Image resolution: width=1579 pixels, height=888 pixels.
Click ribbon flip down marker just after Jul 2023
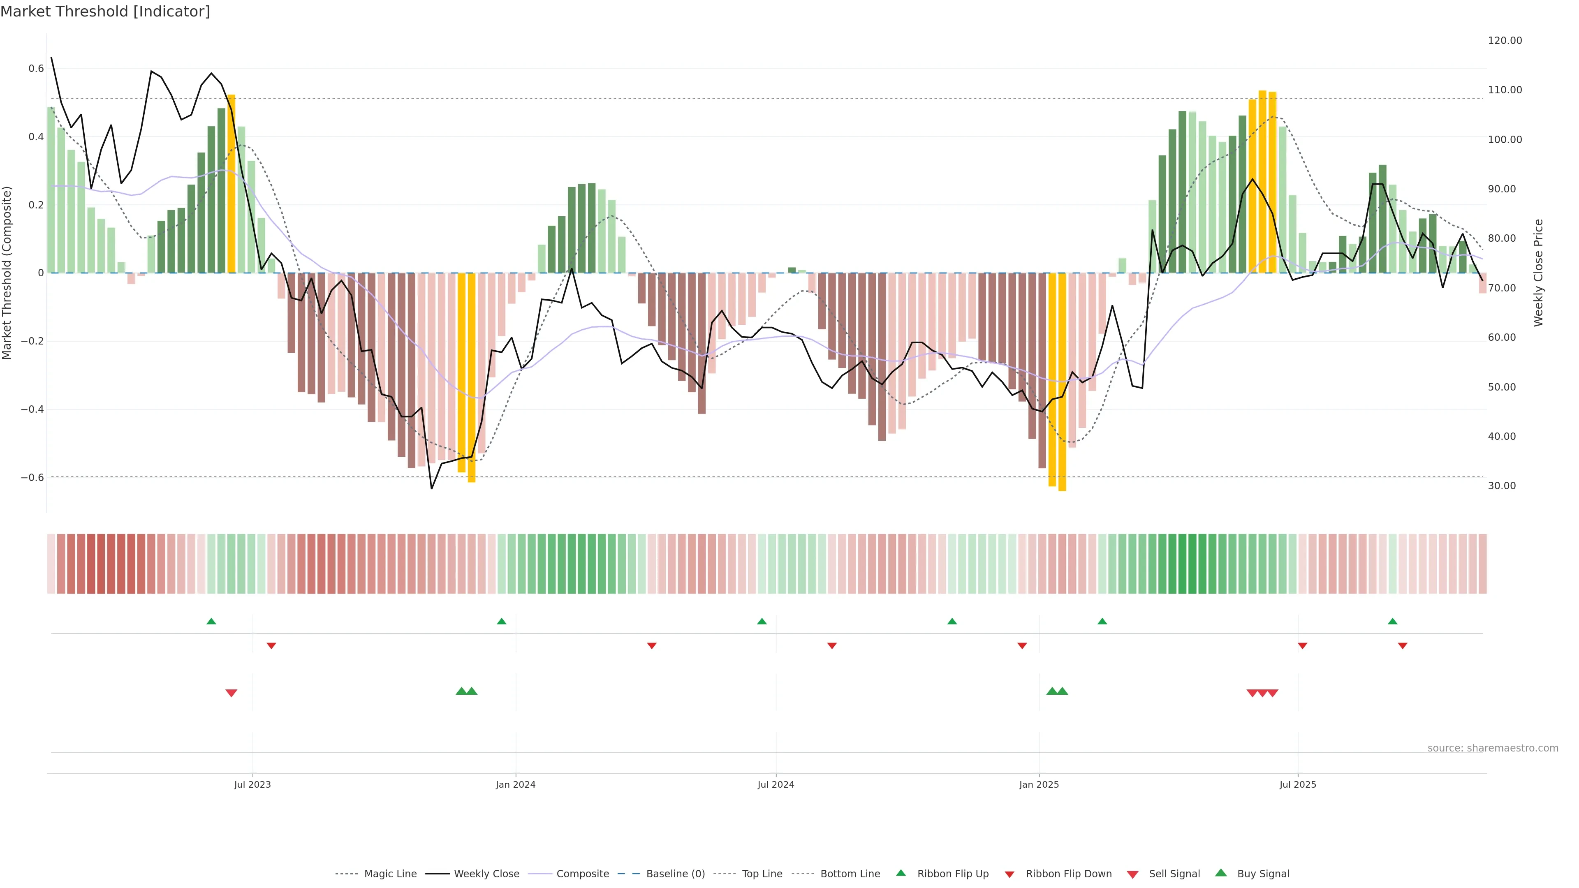pos(271,646)
